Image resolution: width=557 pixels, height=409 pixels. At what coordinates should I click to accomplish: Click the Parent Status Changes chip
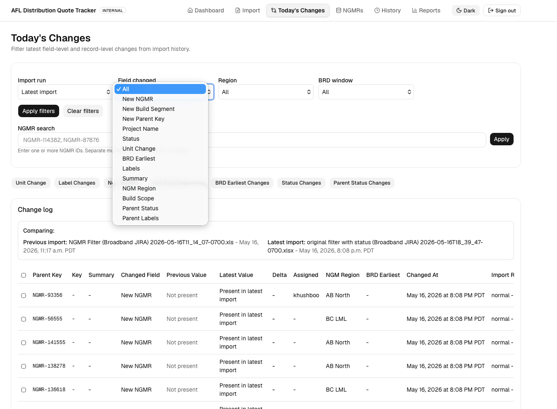coord(362,183)
